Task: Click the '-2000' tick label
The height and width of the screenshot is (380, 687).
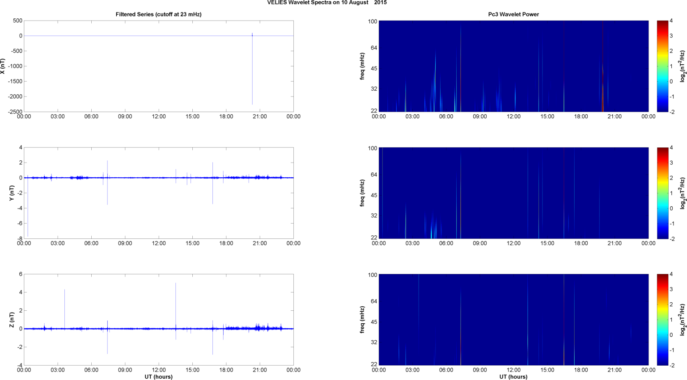Action: coord(15,96)
